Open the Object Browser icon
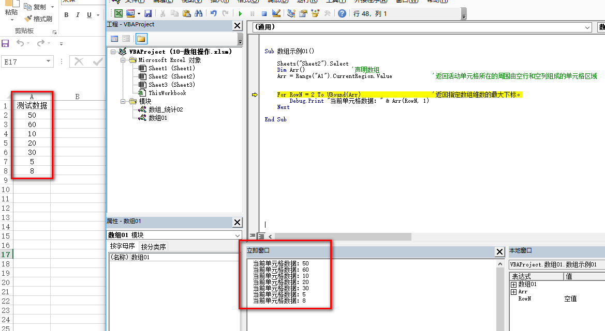Image resolution: width=605 pixels, height=331 pixels. click(315, 13)
